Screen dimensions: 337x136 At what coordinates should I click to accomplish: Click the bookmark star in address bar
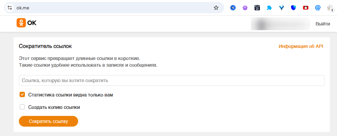click(216, 8)
